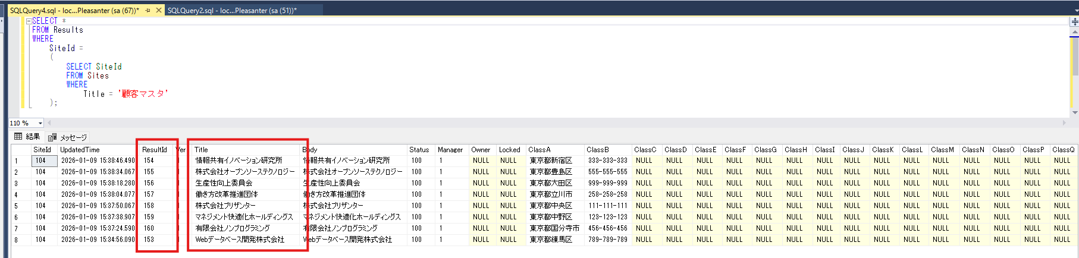Image resolution: width=1079 pixels, height=258 pixels.
Task: Select Title cell 株式会社プリザンター
Action: point(245,206)
